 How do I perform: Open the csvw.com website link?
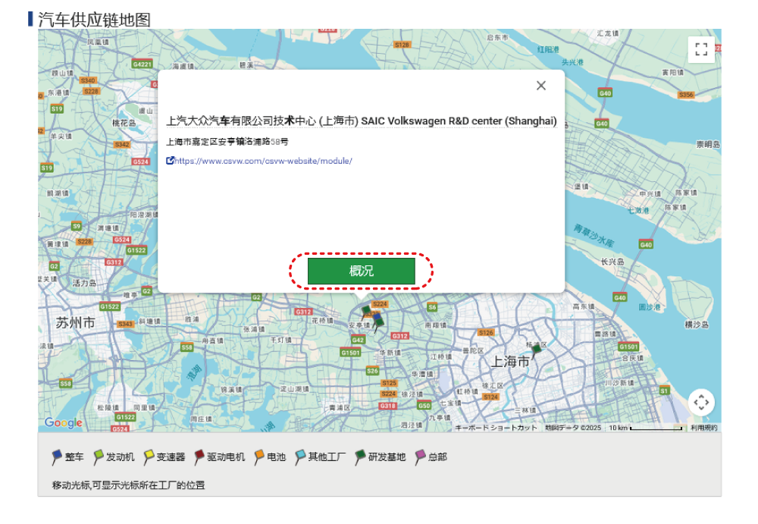[x=262, y=161]
